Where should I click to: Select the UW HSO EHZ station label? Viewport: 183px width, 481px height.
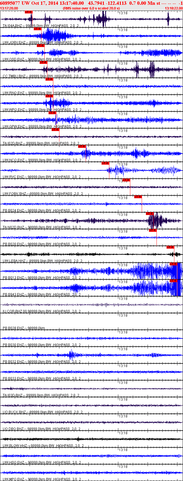coord(42,463)
